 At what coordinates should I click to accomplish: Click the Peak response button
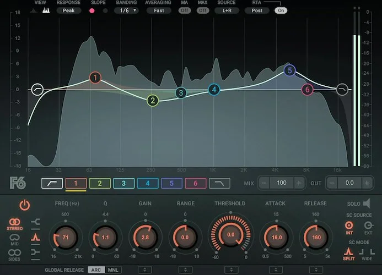tap(68, 10)
